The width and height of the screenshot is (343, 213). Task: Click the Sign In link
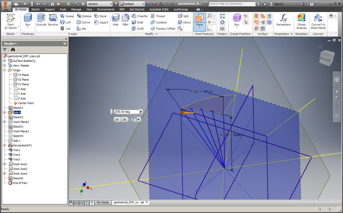tap(276, 4)
